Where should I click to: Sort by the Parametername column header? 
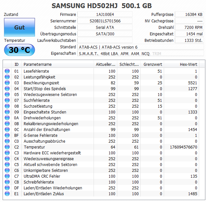pos(58,65)
